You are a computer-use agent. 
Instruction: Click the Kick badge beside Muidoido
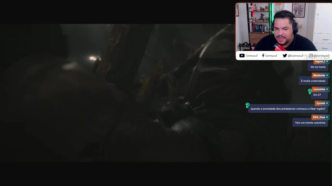pyautogui.click(x=327, y=75)
